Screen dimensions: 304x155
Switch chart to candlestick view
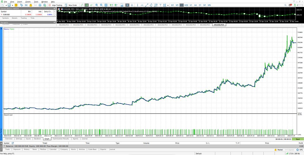[86, 5]
